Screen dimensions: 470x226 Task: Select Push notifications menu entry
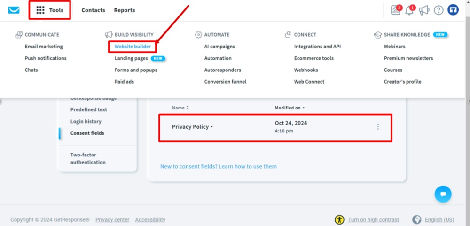(46, 58)
